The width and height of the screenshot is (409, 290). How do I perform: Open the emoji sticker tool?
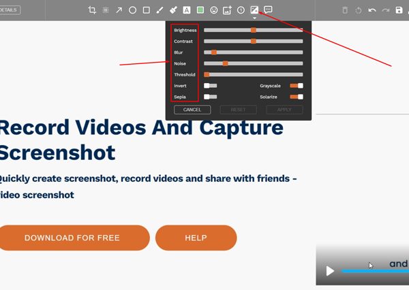point(213,10)
